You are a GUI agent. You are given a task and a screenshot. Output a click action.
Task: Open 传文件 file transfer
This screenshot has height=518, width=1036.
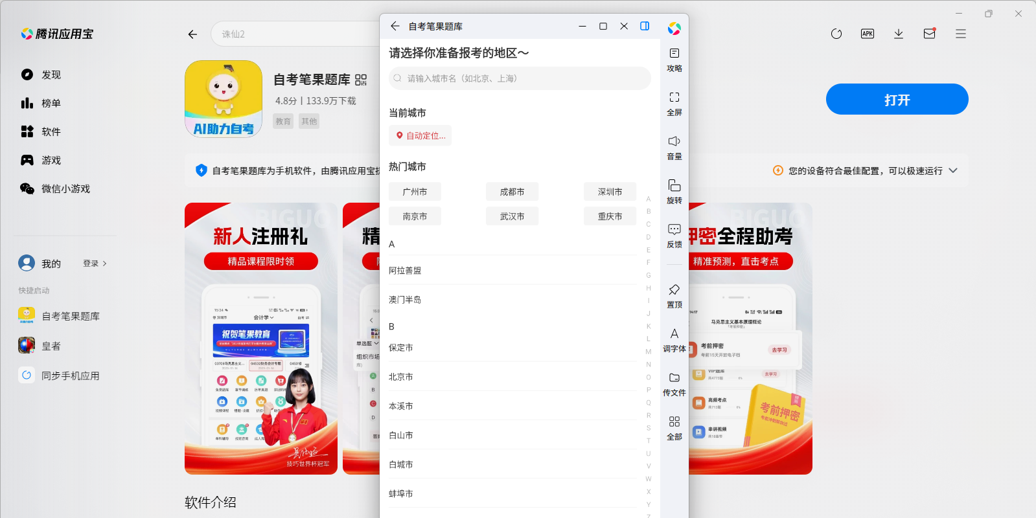click(674, 384)
